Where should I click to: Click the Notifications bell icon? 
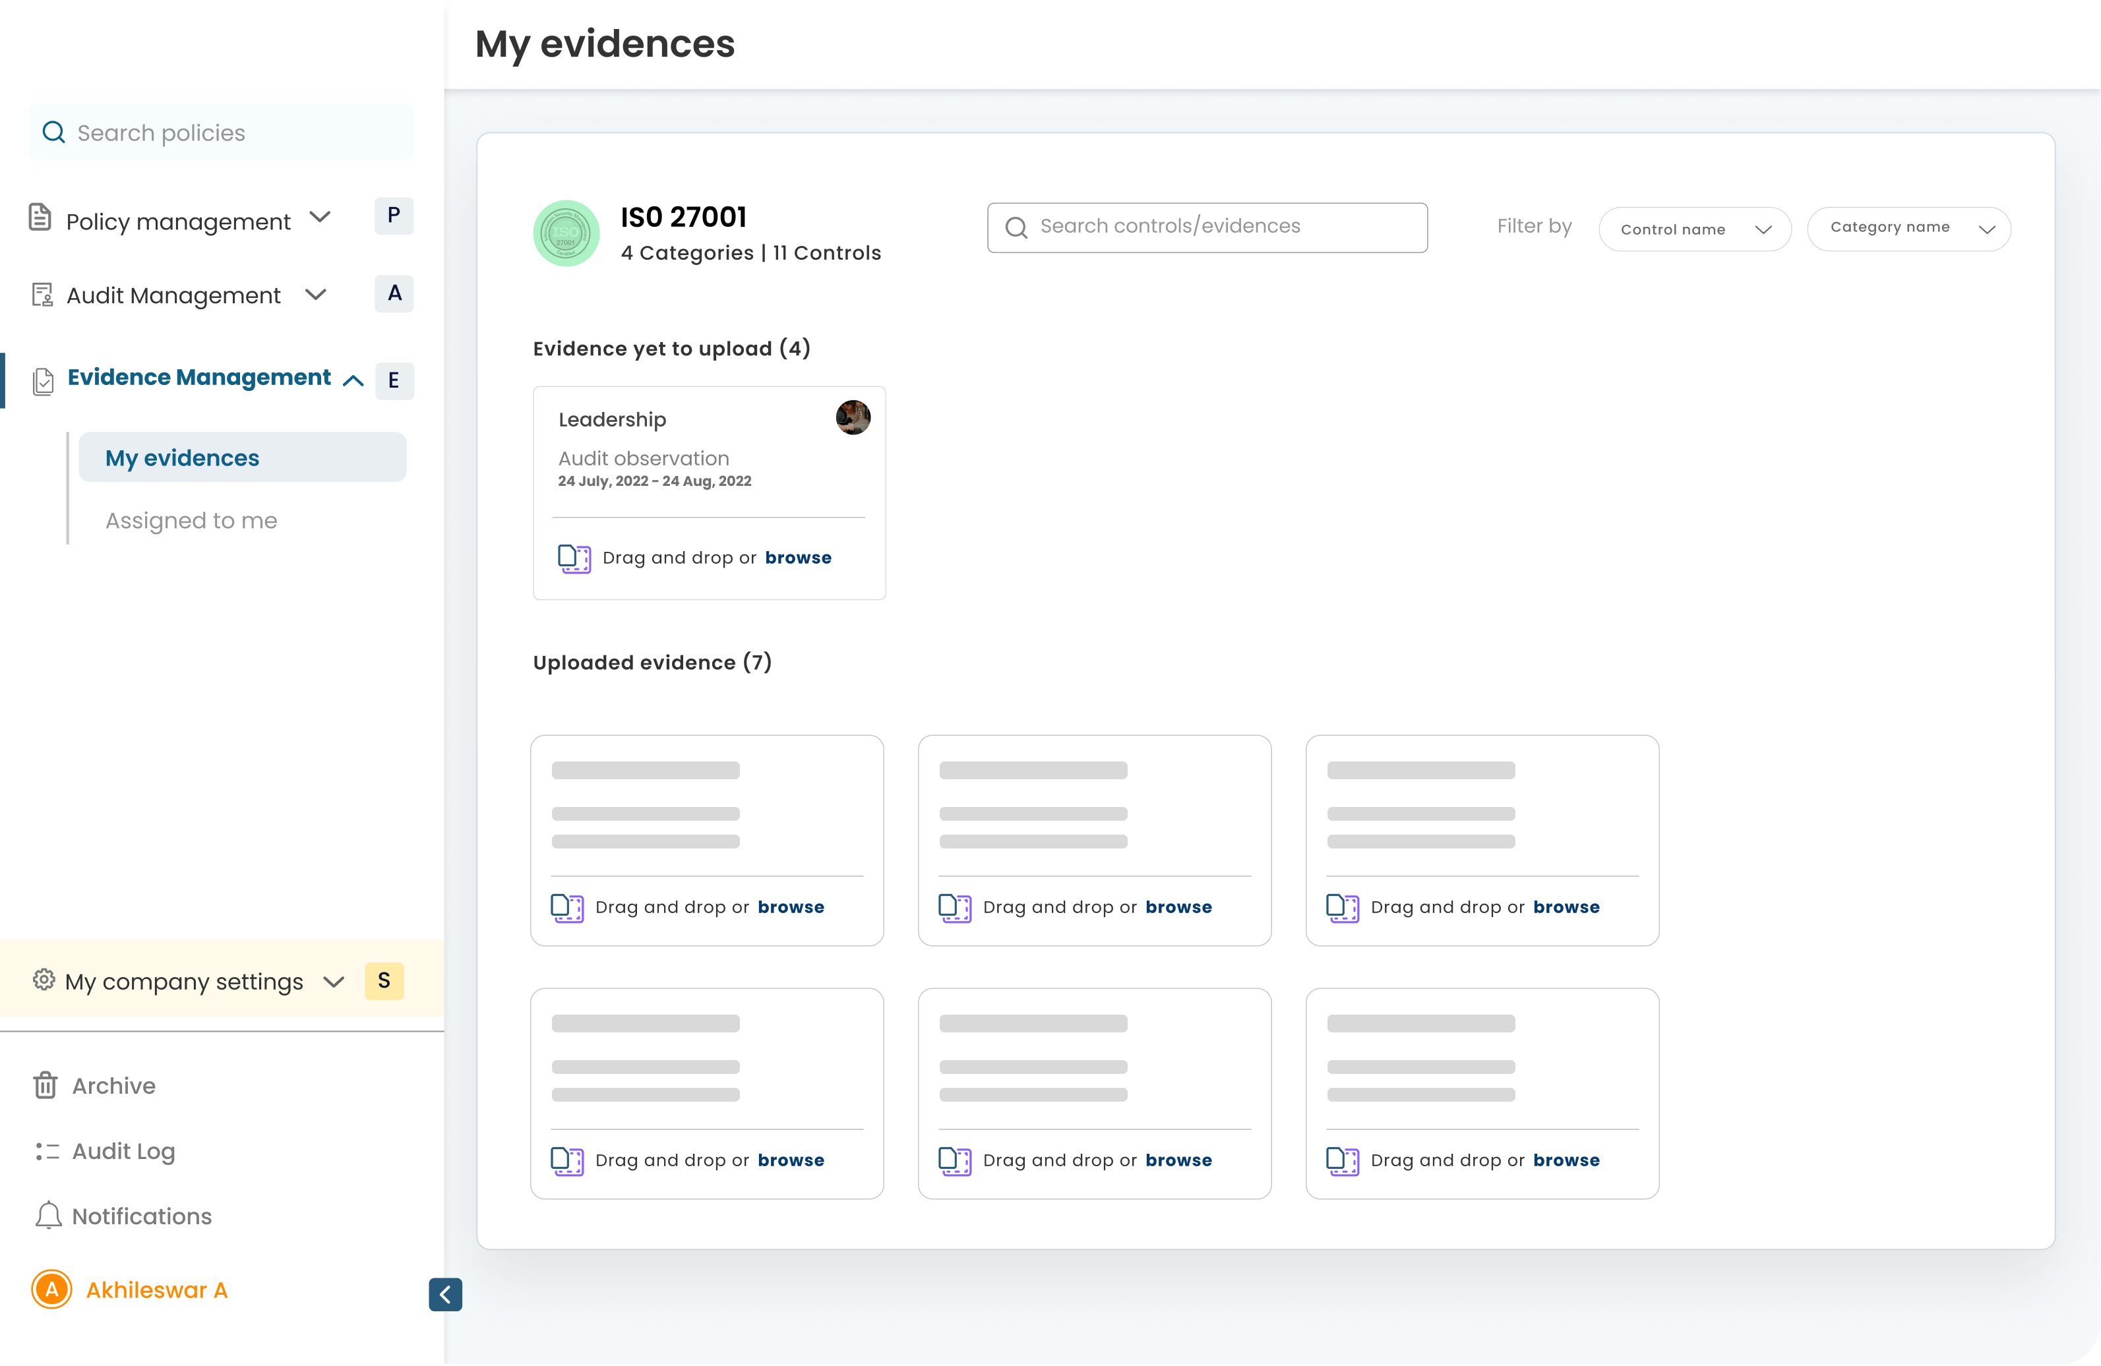pos(47,1216)
